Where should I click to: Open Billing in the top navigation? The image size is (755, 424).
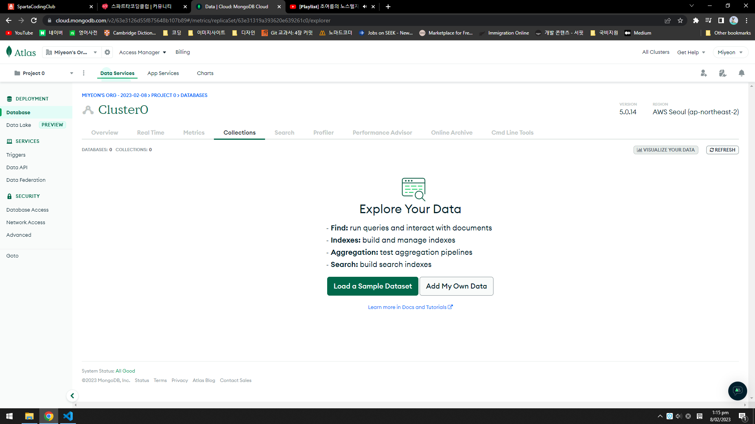pyautogui.click(x=182, y=52)
